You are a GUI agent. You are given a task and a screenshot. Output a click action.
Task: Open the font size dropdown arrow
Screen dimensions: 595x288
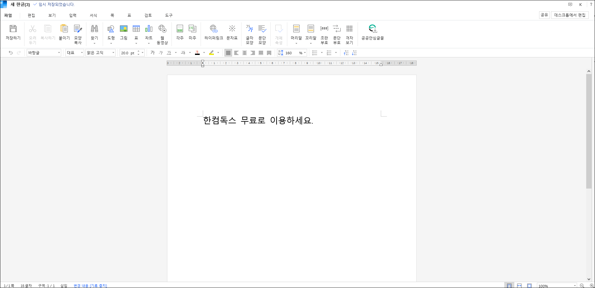(143, 53)
